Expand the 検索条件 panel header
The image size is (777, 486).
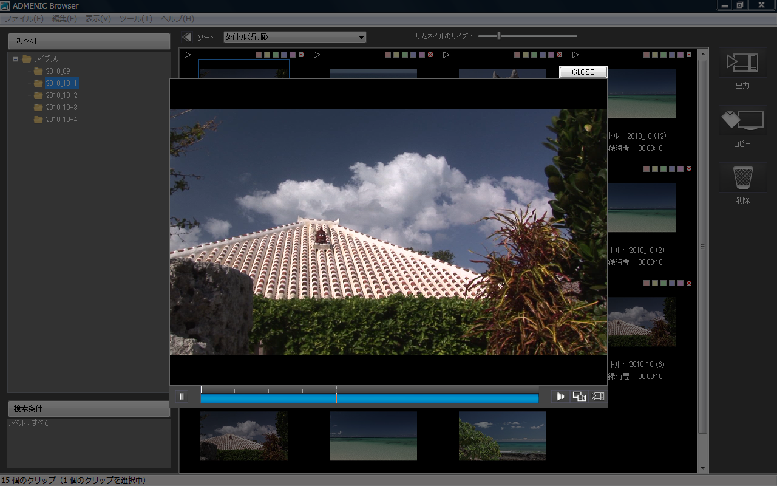(x=89, y=408)
